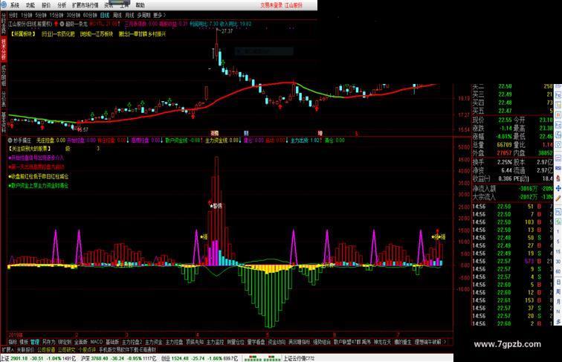The height and width of the screenshot is (362, 562).
Task: Open the 个股点评 tab
Action: pos(87,349)
